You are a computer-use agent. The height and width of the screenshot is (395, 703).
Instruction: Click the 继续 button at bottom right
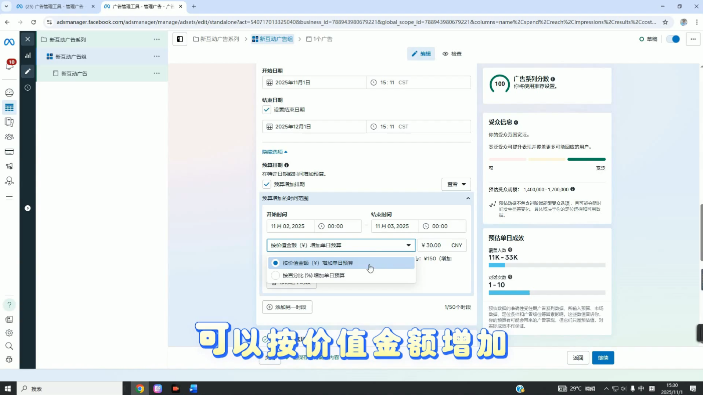[602, 357]
